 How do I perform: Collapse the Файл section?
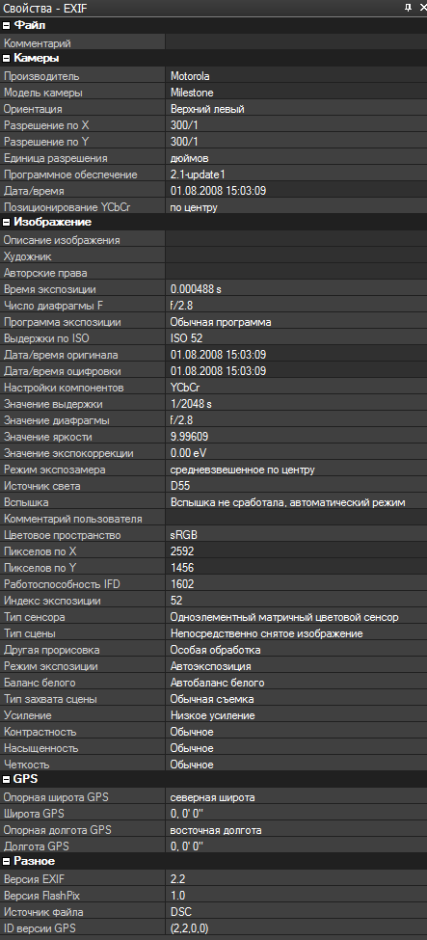pyautogui.click(x=7, y=25)
